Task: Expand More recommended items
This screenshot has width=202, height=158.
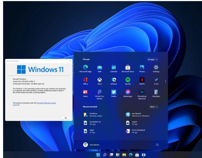Action: 154,107
